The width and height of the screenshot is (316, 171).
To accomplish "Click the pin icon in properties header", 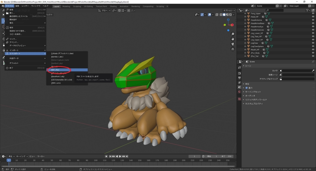I will coord(313,62).
